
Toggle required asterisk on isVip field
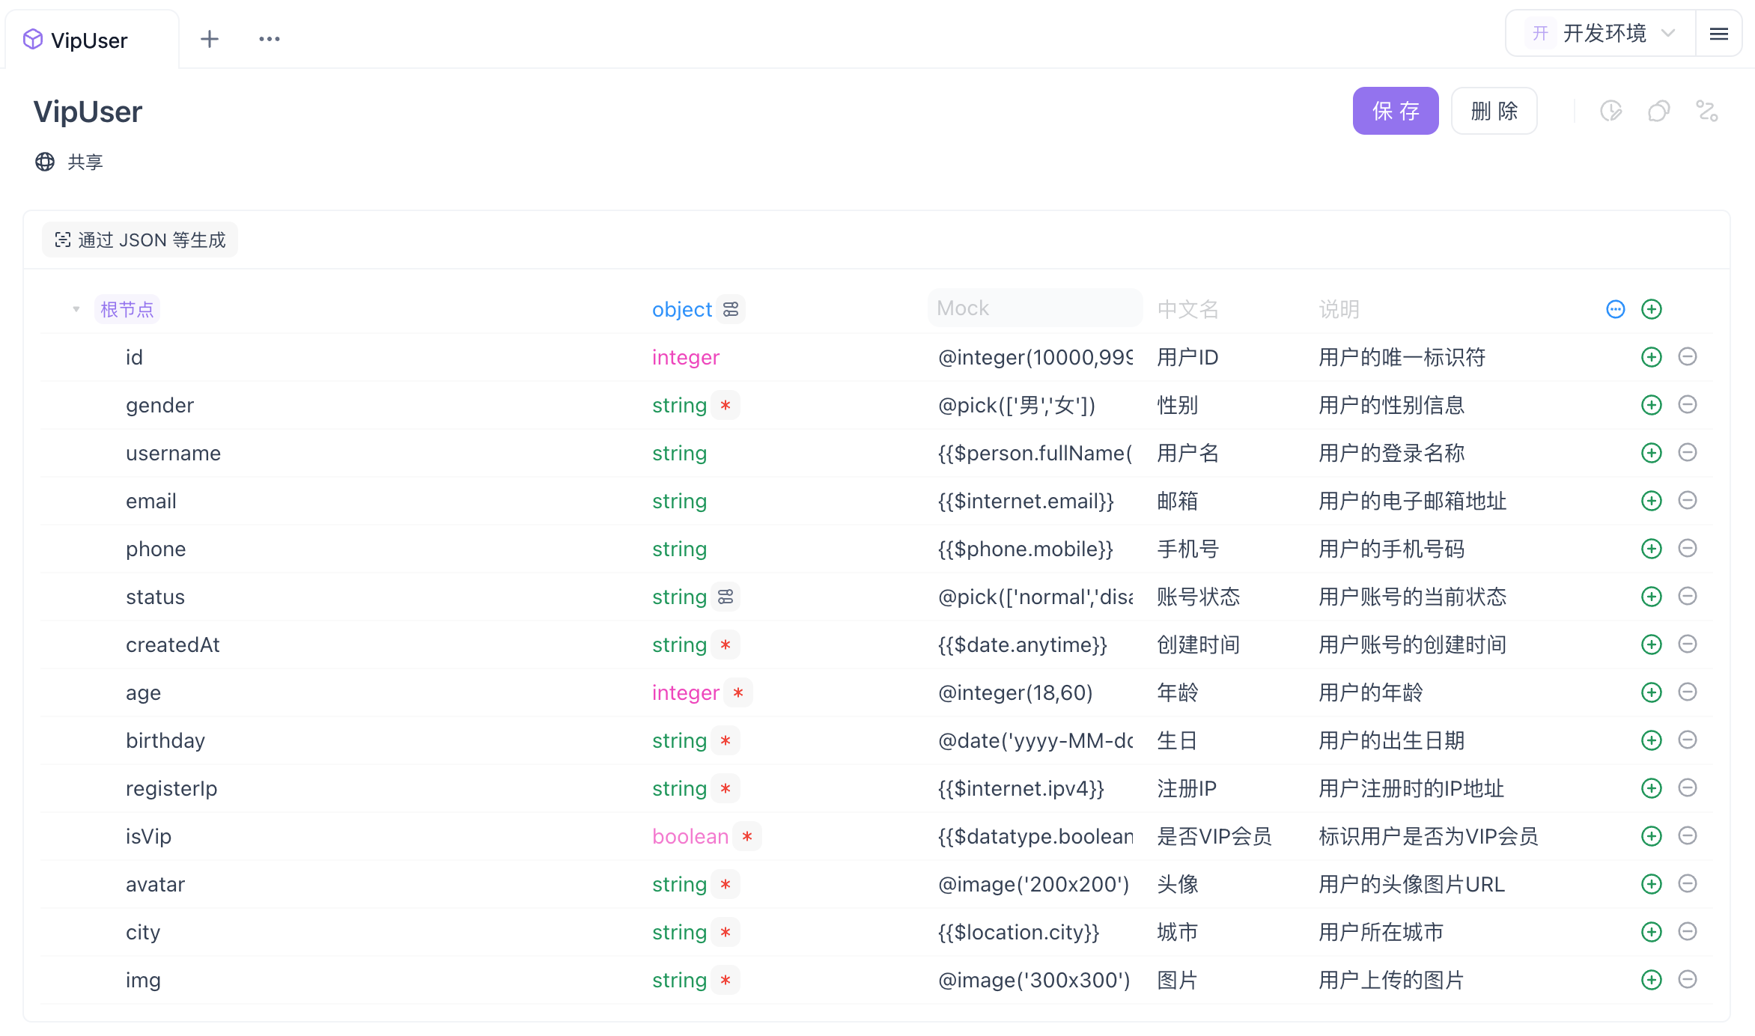(746, 836)
